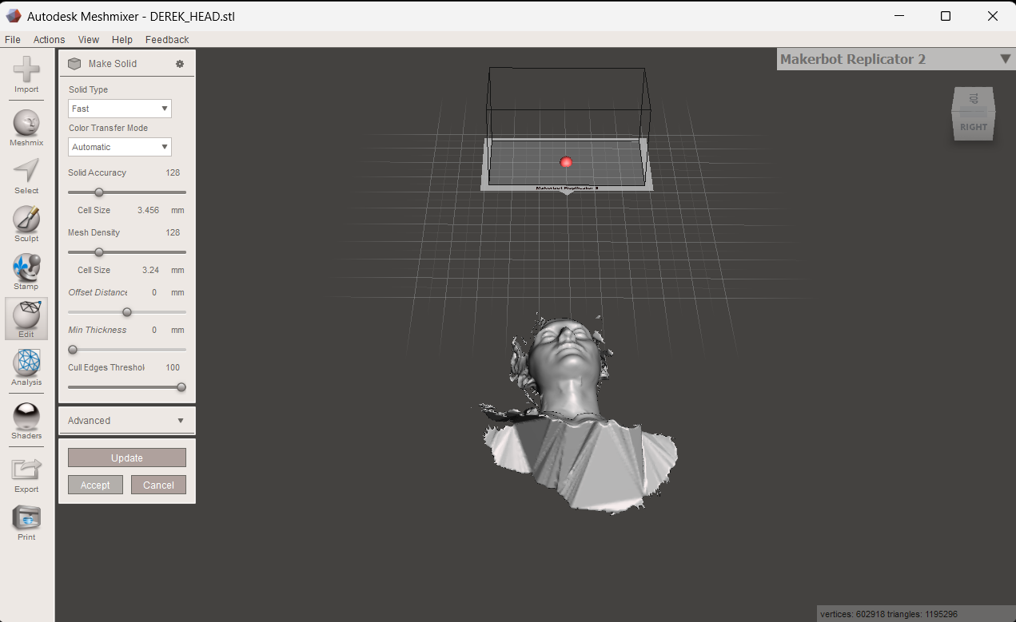This screenshot has height=622, width=1016.
Task: Click the TOP face of view cube
Action: pyautogui.click(x=974, y=99)
